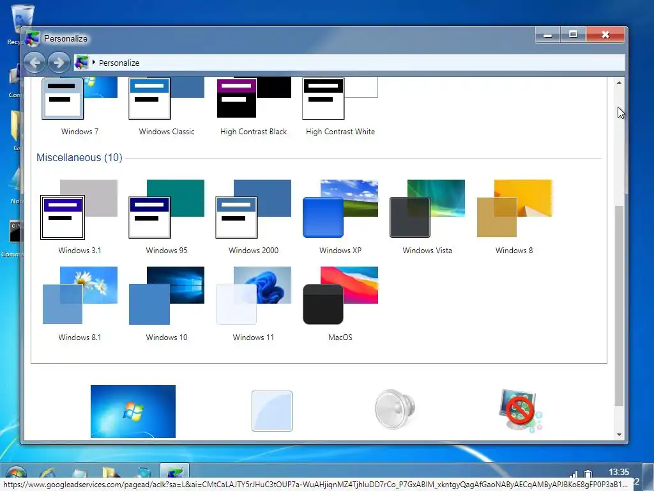
Task: Click the network signal tray icon
Action: click(x=574, y=474)
